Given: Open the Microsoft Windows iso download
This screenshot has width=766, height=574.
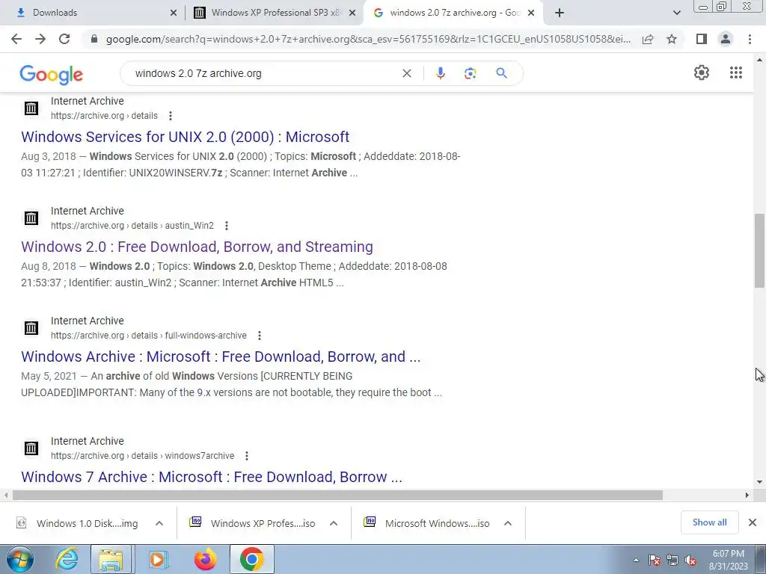Looking at the screenshot, I should pos(427,523).
